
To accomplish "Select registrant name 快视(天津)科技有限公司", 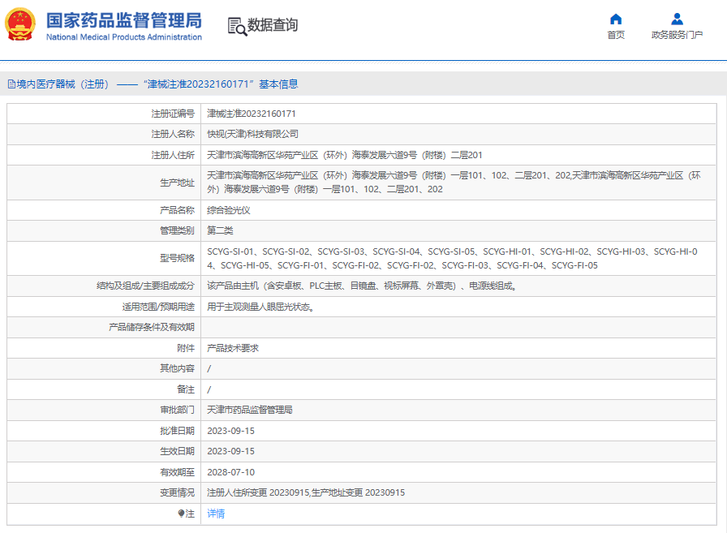I will click(252, 134).
